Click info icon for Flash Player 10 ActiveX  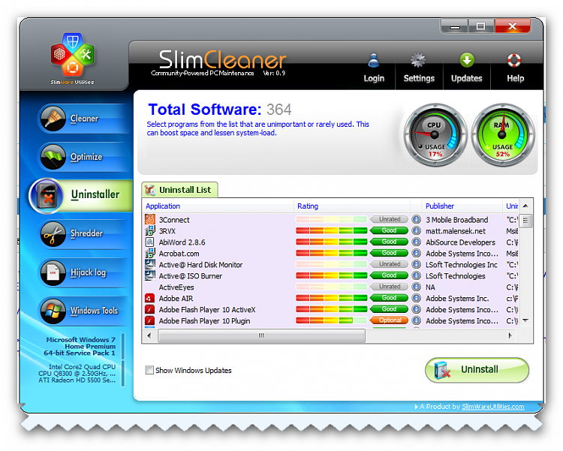pyautogui.click(x=416, y=309)
